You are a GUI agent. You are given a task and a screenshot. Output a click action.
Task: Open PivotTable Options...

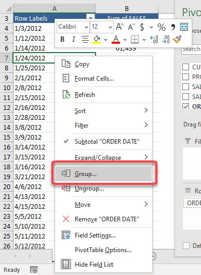[x=103, y=250]
